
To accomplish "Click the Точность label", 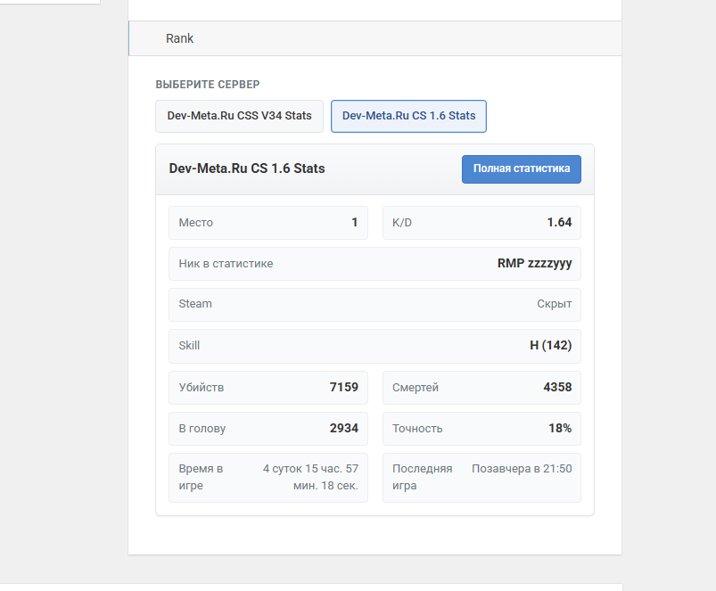I will point(417,429).
